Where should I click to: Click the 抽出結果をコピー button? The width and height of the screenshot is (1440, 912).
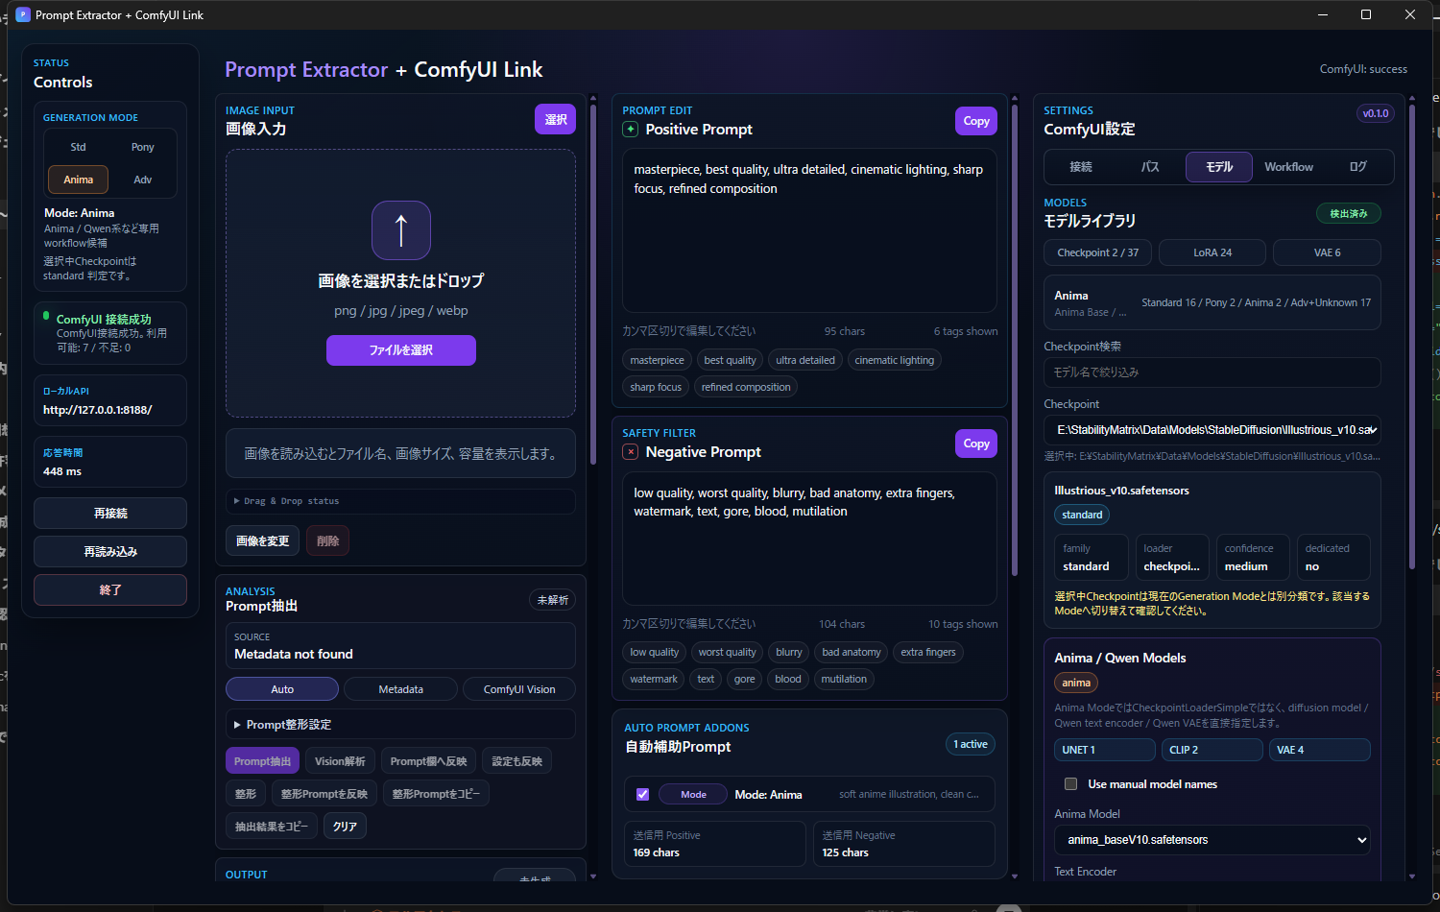tap(272, 827)
